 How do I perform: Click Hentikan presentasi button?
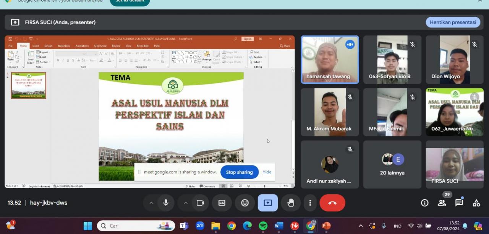coord(453,22)
